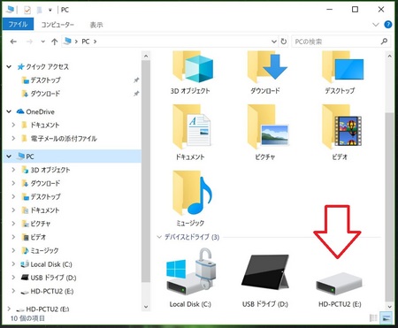This screenshot has height=328, width=398.
Task: Click navigation pane scroll down arrow
Action: 146,307
